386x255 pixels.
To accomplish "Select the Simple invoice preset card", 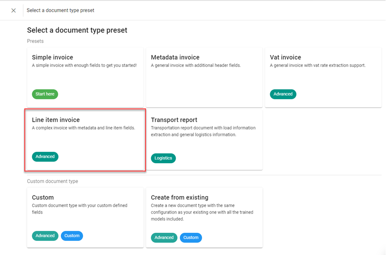I will pyautogui.click(x=85, y=77).
